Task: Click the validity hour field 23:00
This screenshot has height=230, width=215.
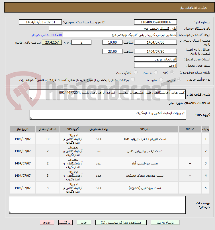Action: pos(112,52)
